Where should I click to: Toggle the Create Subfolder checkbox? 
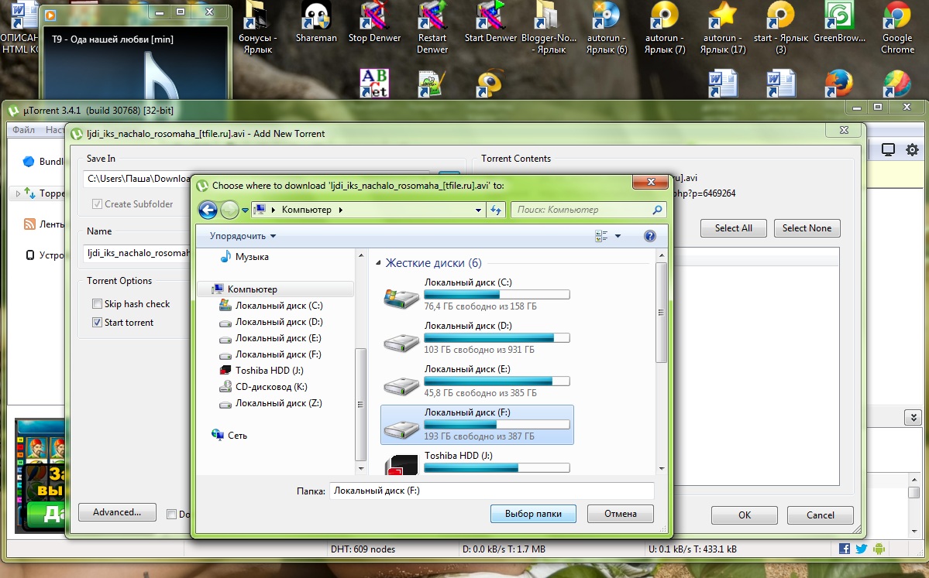(98, 204)
